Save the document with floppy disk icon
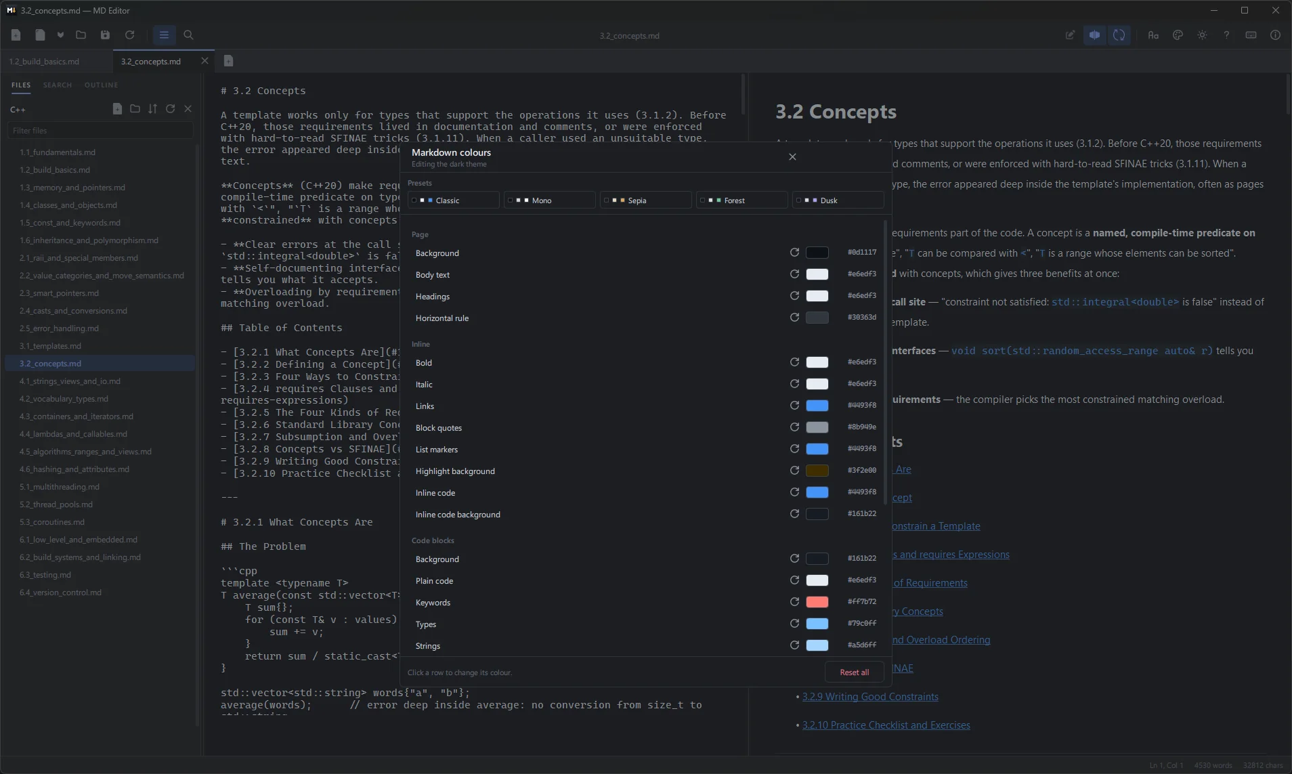Image resolution: width=1292 pixels, height=774 pixels. tap(105, 35)
